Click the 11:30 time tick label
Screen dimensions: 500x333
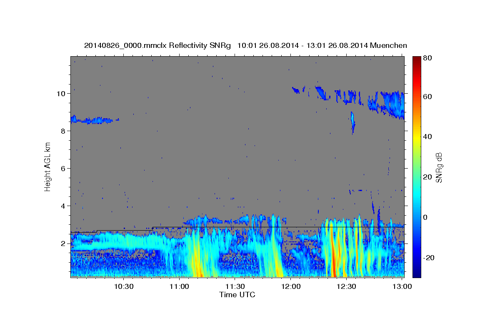pos(235,286)
